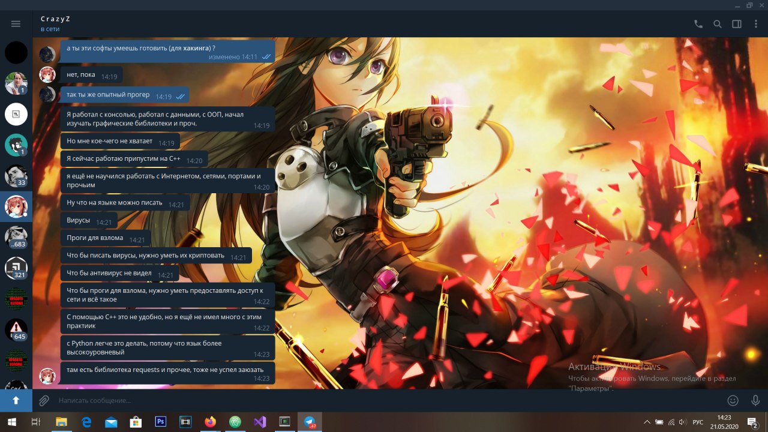768x432 pixels.
Task: Open chat with 33 unread badge
Action: point(16,176)
